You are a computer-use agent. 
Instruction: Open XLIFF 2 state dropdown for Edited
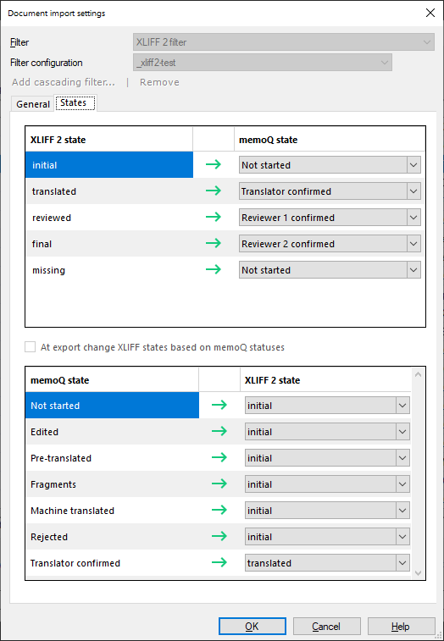tap(327, 432)
